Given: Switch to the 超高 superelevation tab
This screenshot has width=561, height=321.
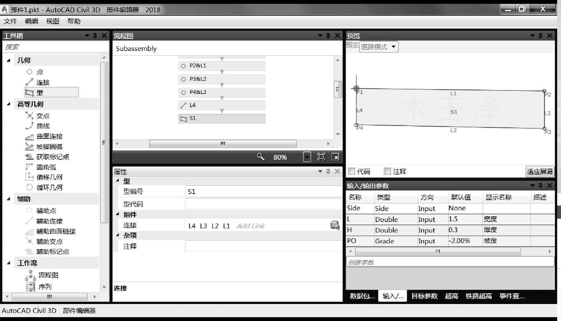Looking at the screenshot, I should pyautogui.click(x=451, y=296).
